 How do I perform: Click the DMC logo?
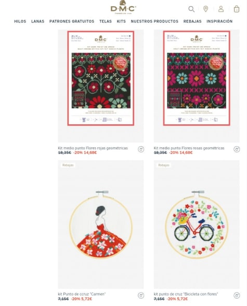123,7
